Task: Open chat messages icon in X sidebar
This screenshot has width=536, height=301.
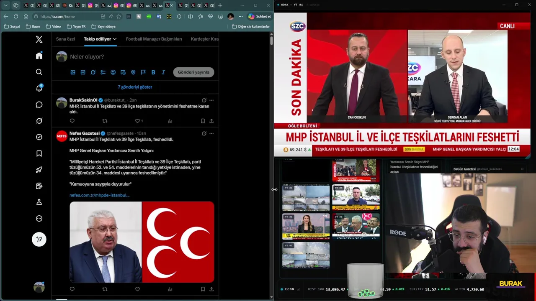Action: pyautogui.click(x=39, y=105)
